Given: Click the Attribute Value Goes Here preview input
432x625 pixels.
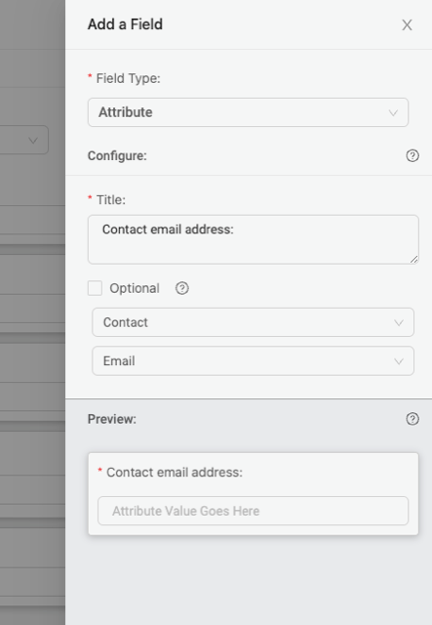Looking at the screenshot, I should click(x=254, y=511).
